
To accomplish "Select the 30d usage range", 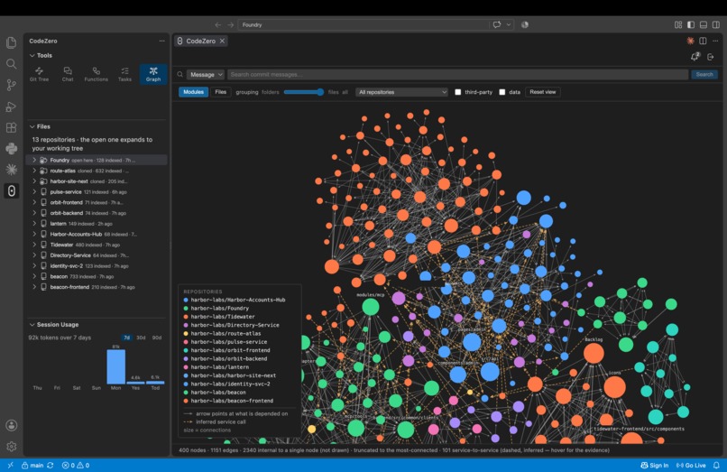I will (141, 338).
